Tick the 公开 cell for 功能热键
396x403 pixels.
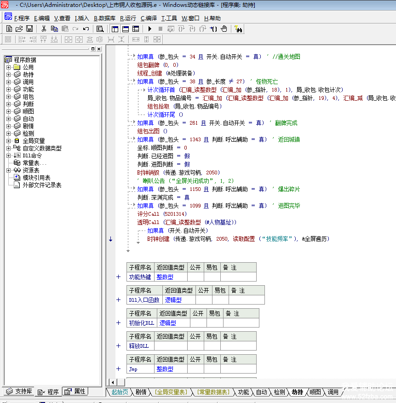click(x=195, y=277)
